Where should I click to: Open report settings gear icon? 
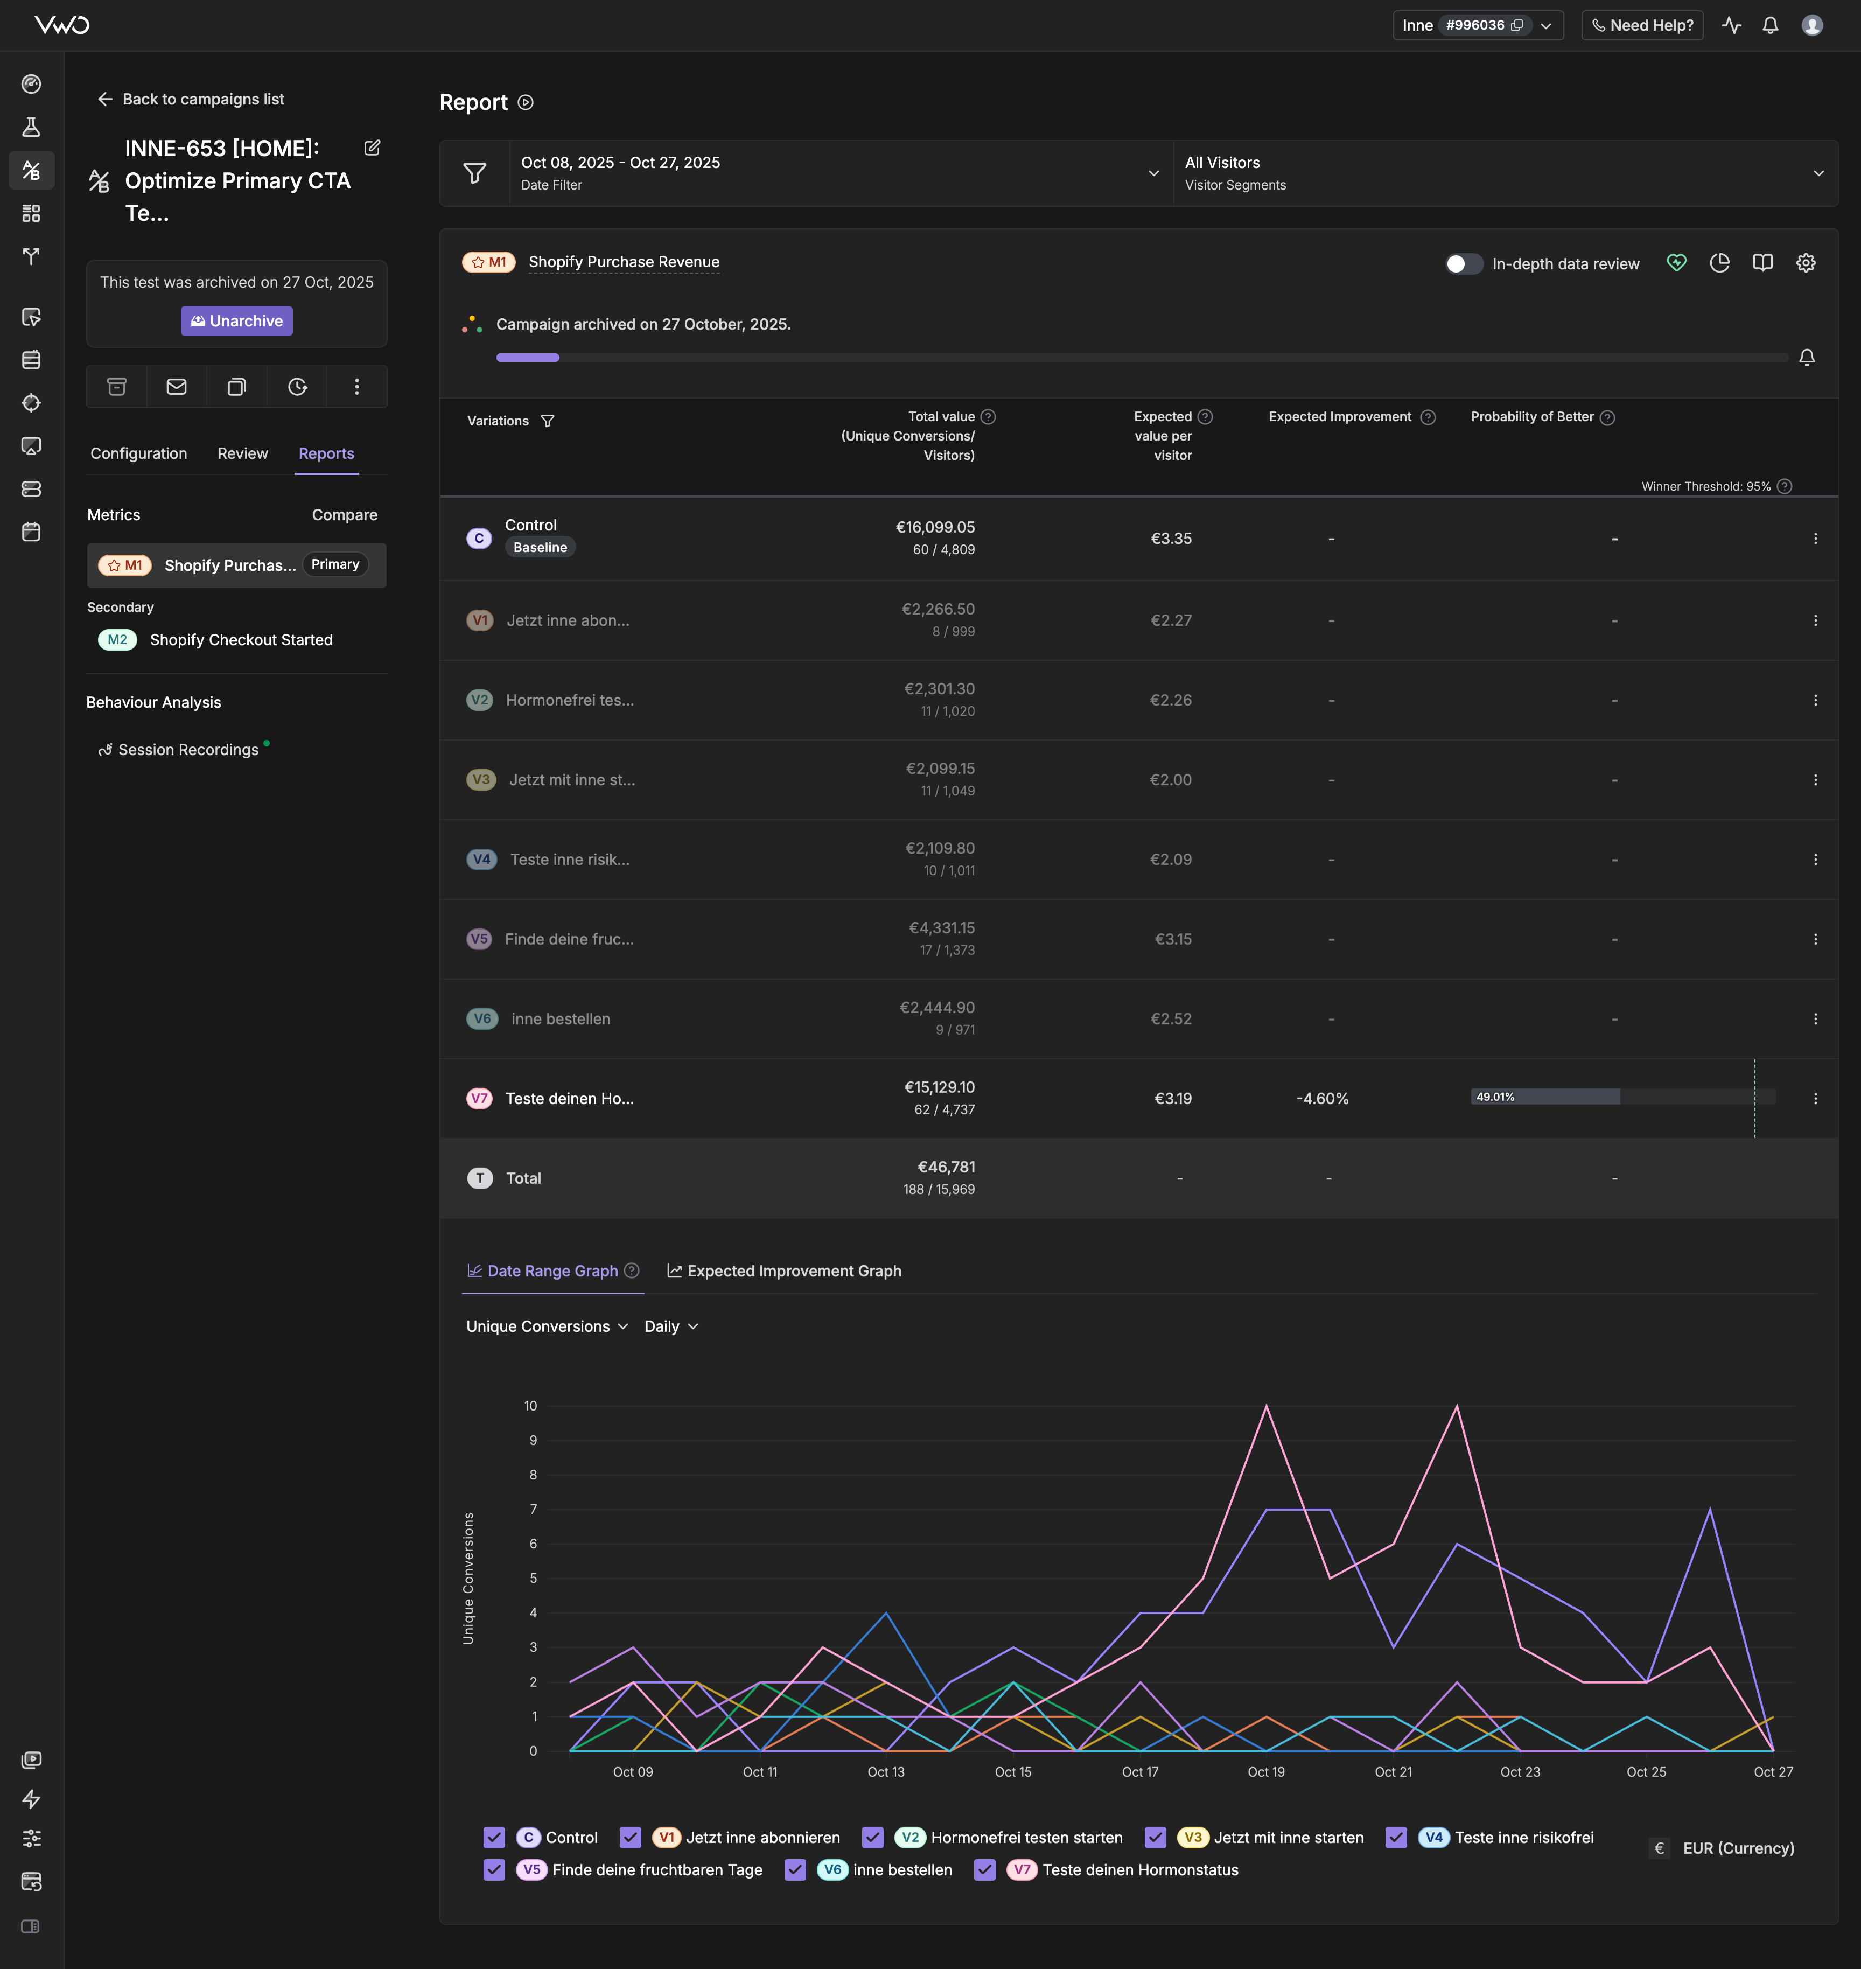coord(1806,263)
